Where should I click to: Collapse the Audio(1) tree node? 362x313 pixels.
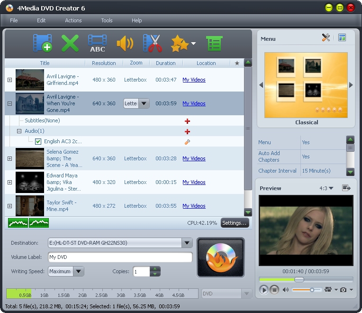(19, 131)
